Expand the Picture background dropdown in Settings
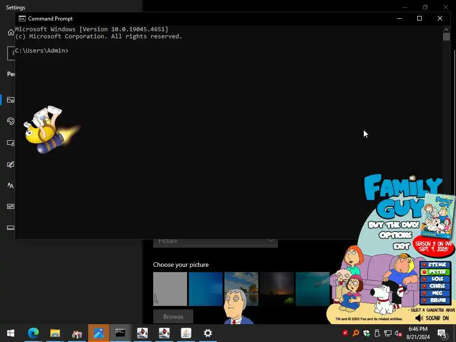Image resolution: width=456 pixels, height=342 pixels. 215,243
